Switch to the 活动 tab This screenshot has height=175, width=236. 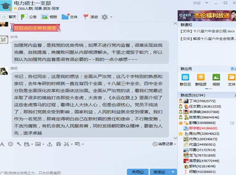pyautogui.click(x=90, y=17)
